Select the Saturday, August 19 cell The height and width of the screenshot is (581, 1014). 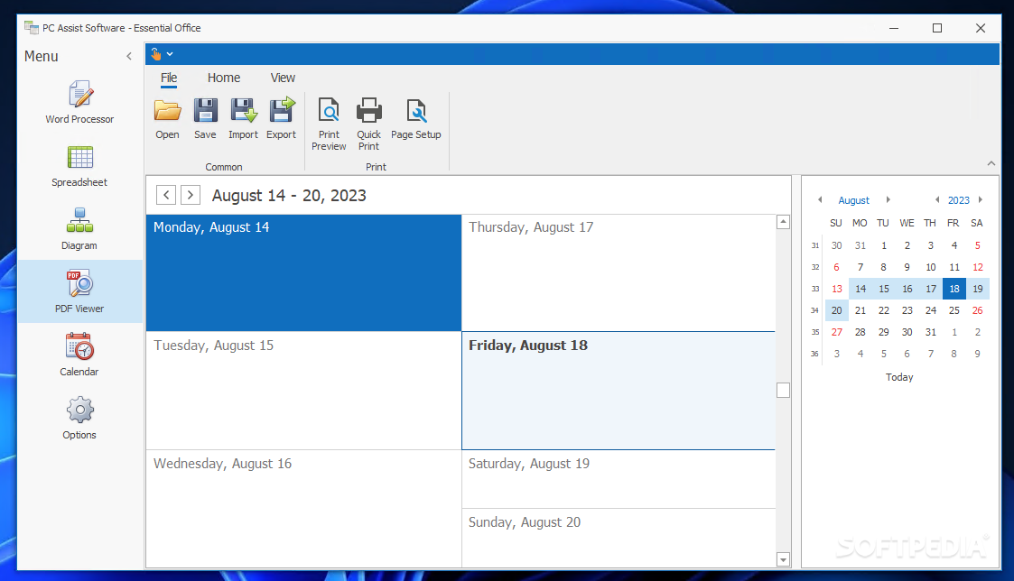(x=619, y=480)
